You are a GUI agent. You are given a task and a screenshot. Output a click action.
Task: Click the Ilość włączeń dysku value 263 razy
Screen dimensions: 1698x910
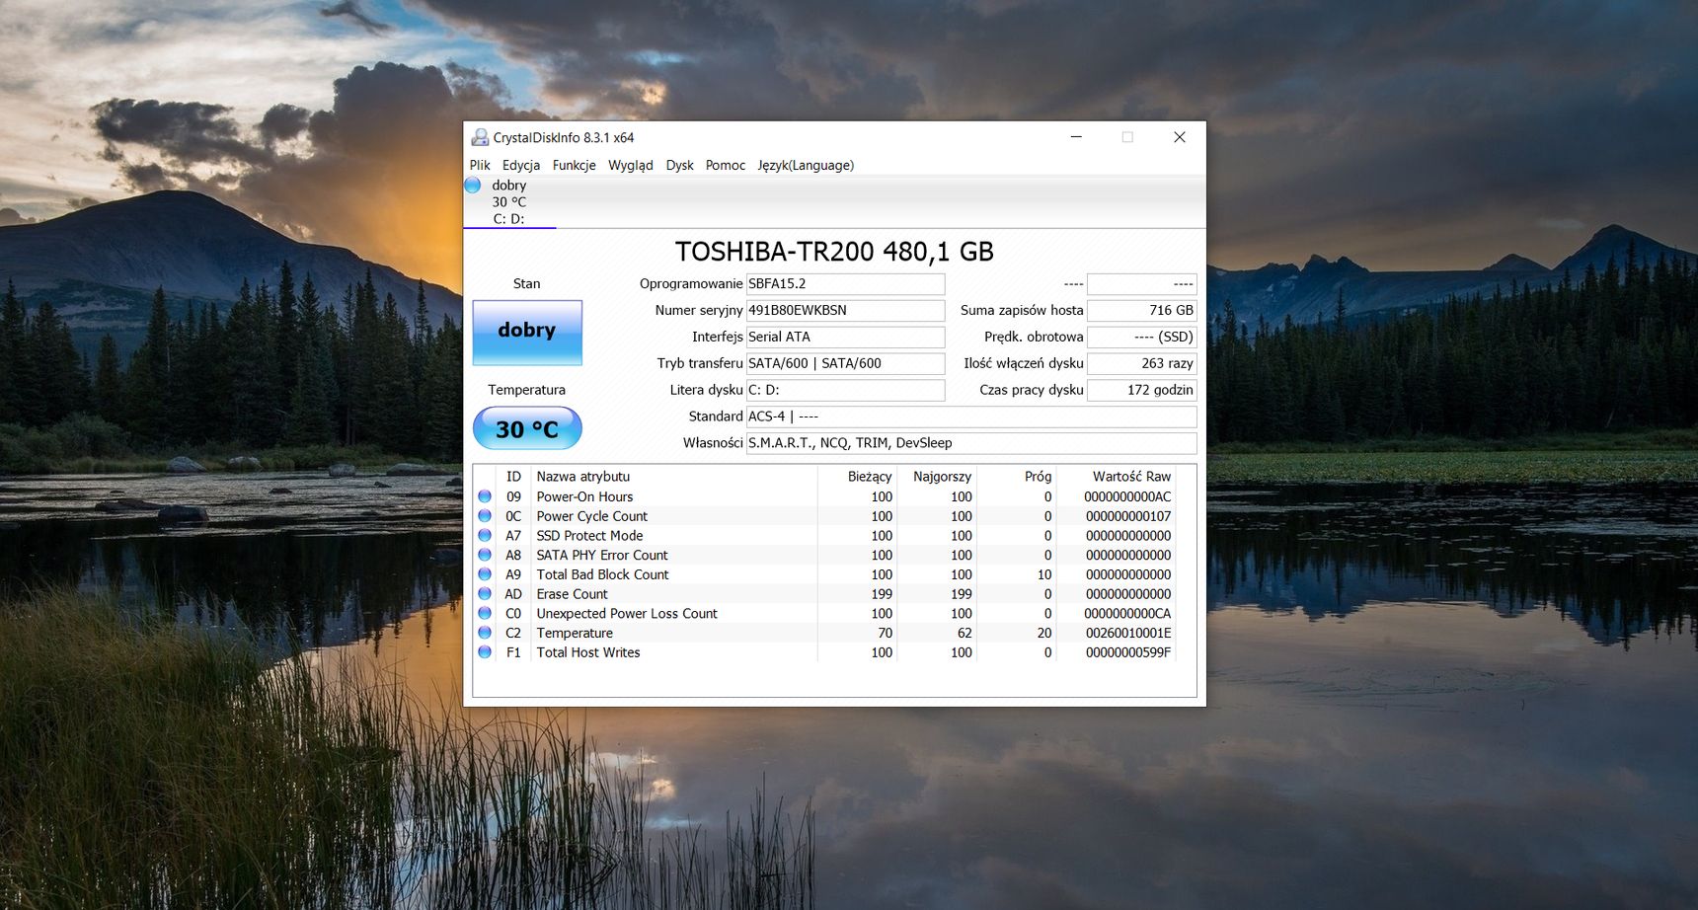tap(1142, 364)
